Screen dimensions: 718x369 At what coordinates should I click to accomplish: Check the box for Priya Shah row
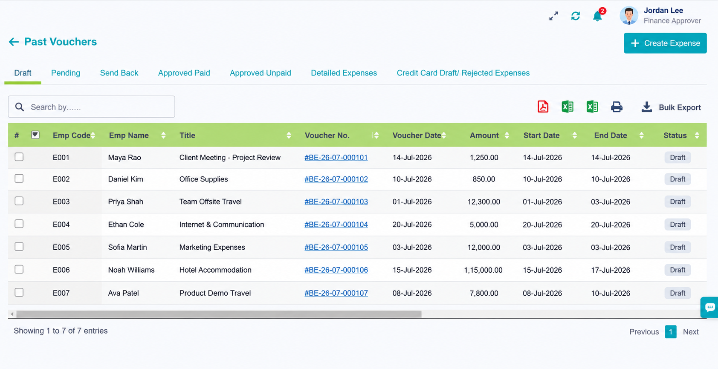click(19, 201)
